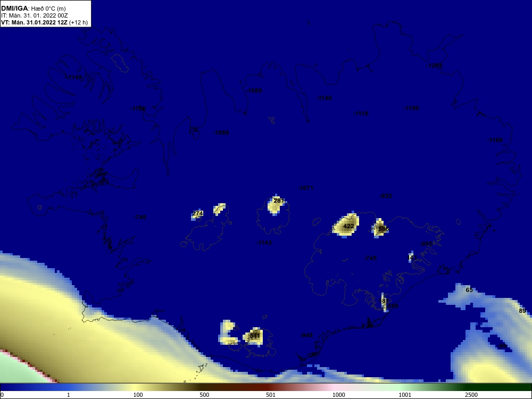Click the legend label 1
This screenshot has height=399, width=532.
point(69,395)
